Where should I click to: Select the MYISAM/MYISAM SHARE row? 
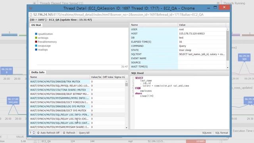[77, 127]
